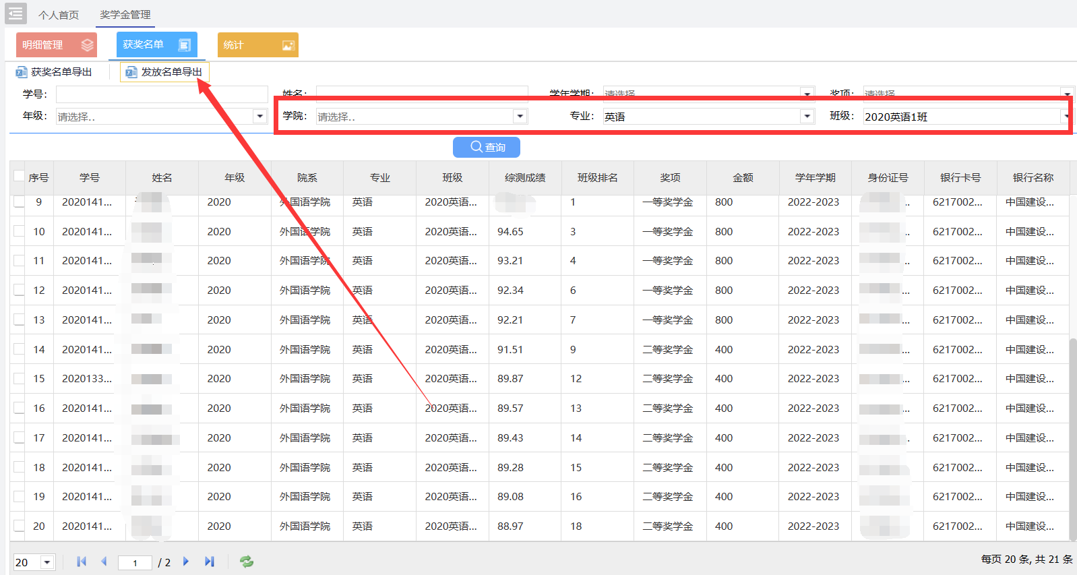
Task: Export the 获奖名单导出 award list
Action: pyautogui.click(x=55, y=72)
